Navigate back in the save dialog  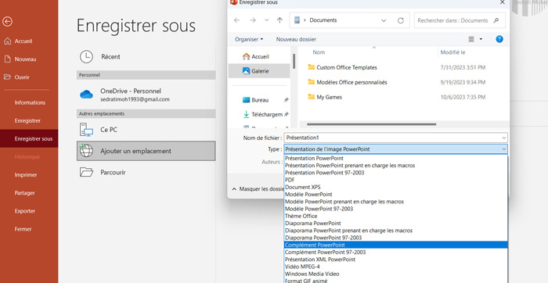237,20
